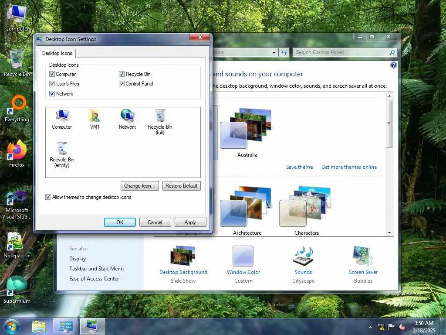446x335 pixels.
Task: Click the themes list scroll down arrow
Action: [x=389, y=233]
